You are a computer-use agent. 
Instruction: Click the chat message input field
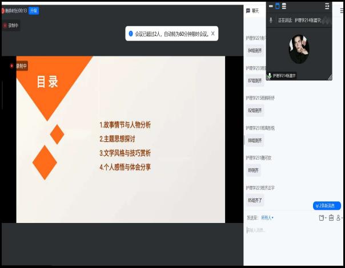pos(291,230)
